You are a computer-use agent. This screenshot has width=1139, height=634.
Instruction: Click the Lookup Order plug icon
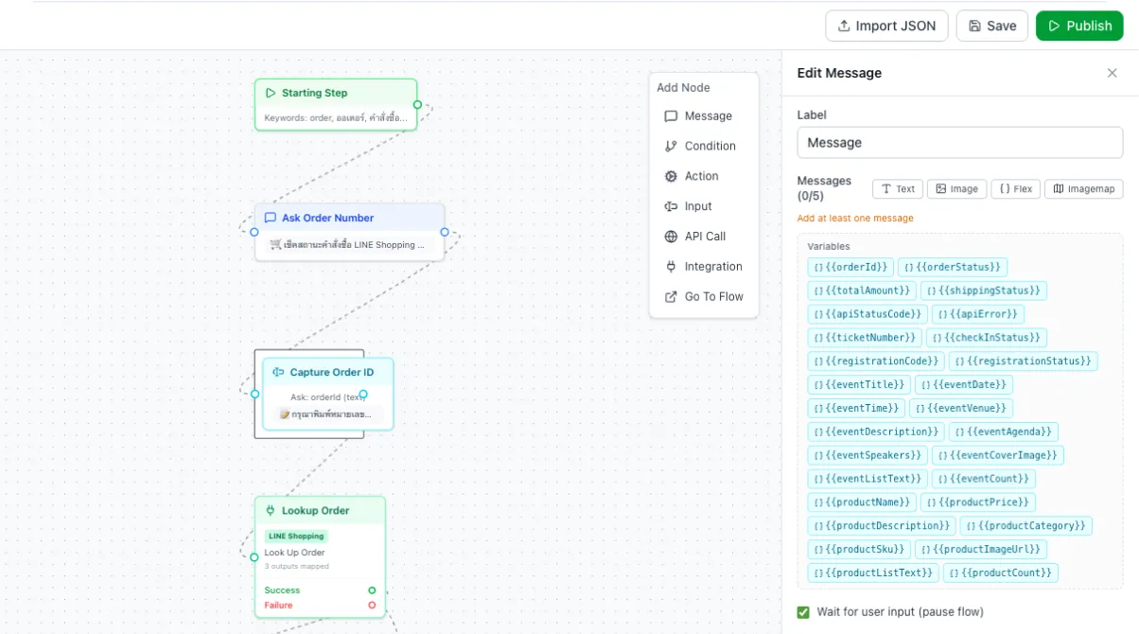coord(271,510)
